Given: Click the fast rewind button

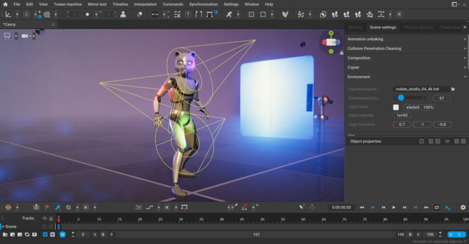Looking at the screenshot, I should 362,207.
